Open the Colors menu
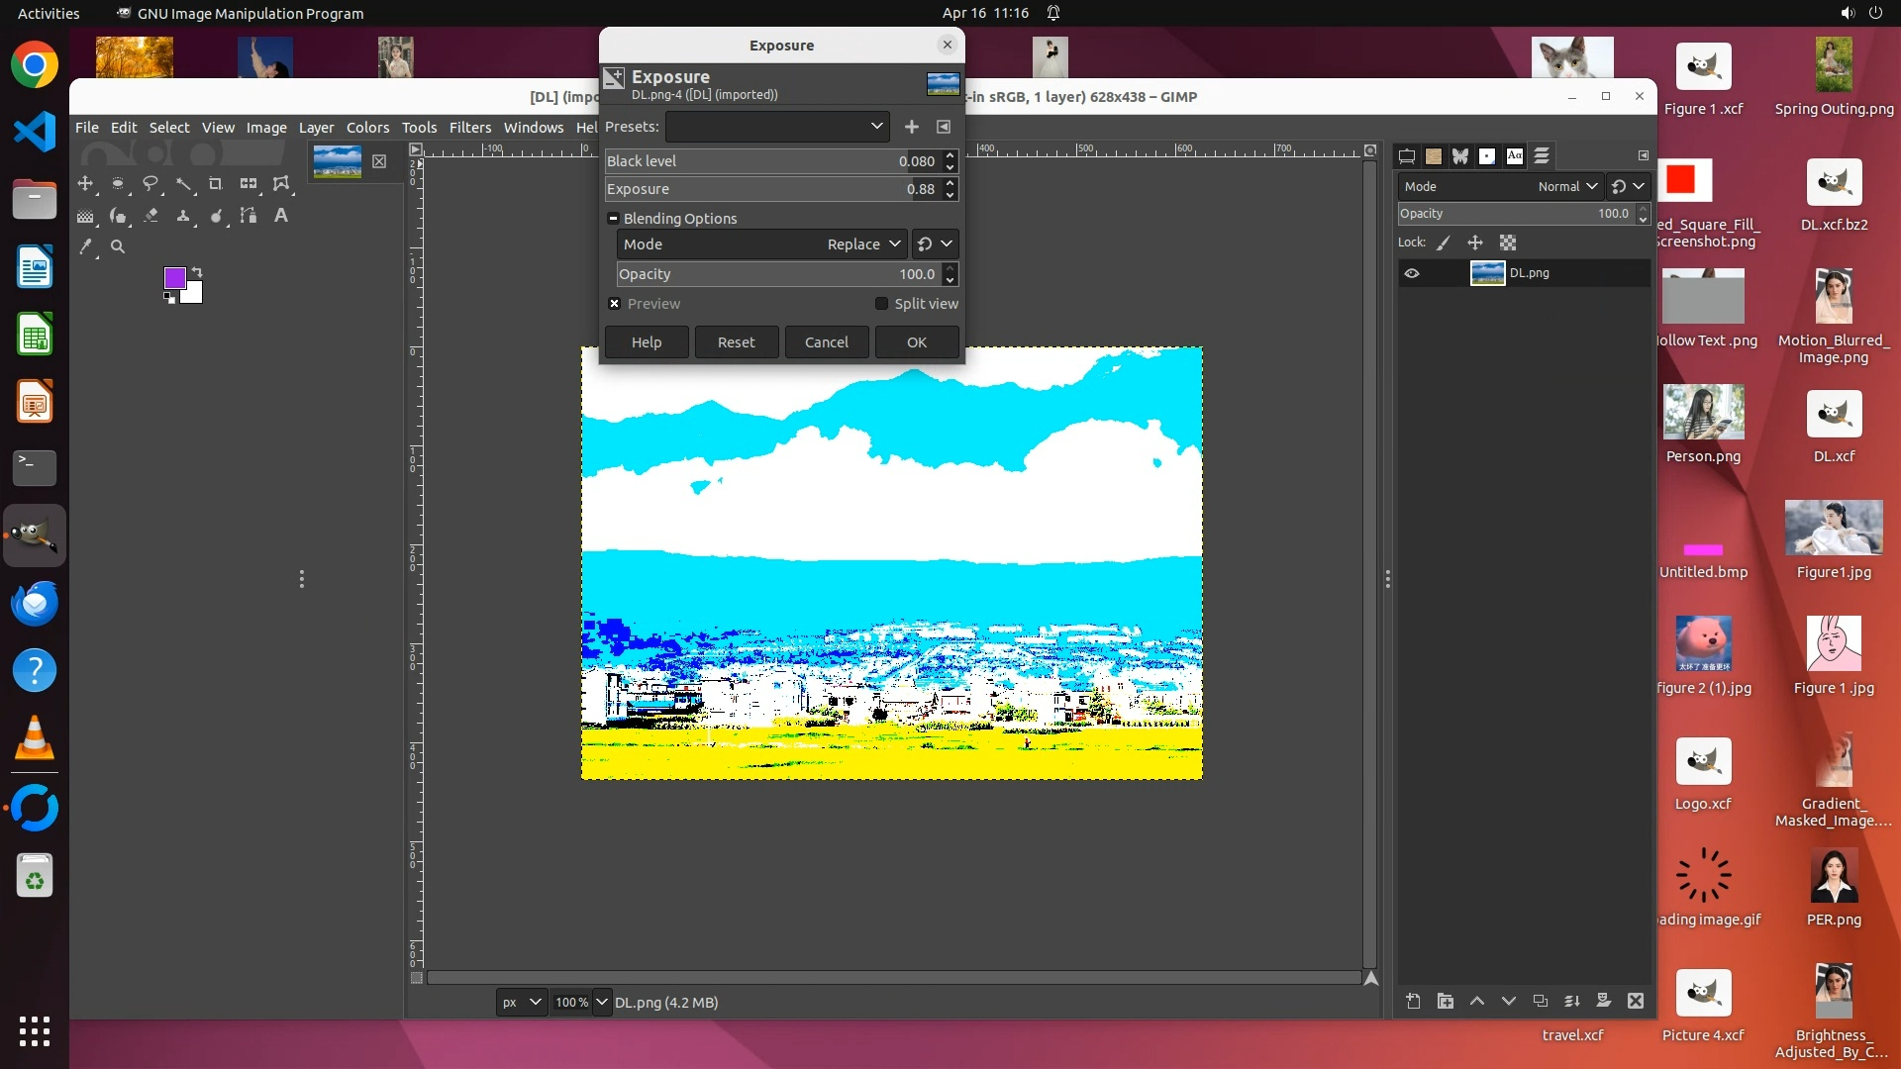The height and width of the screenshot is (1069, 1901). 367,128
